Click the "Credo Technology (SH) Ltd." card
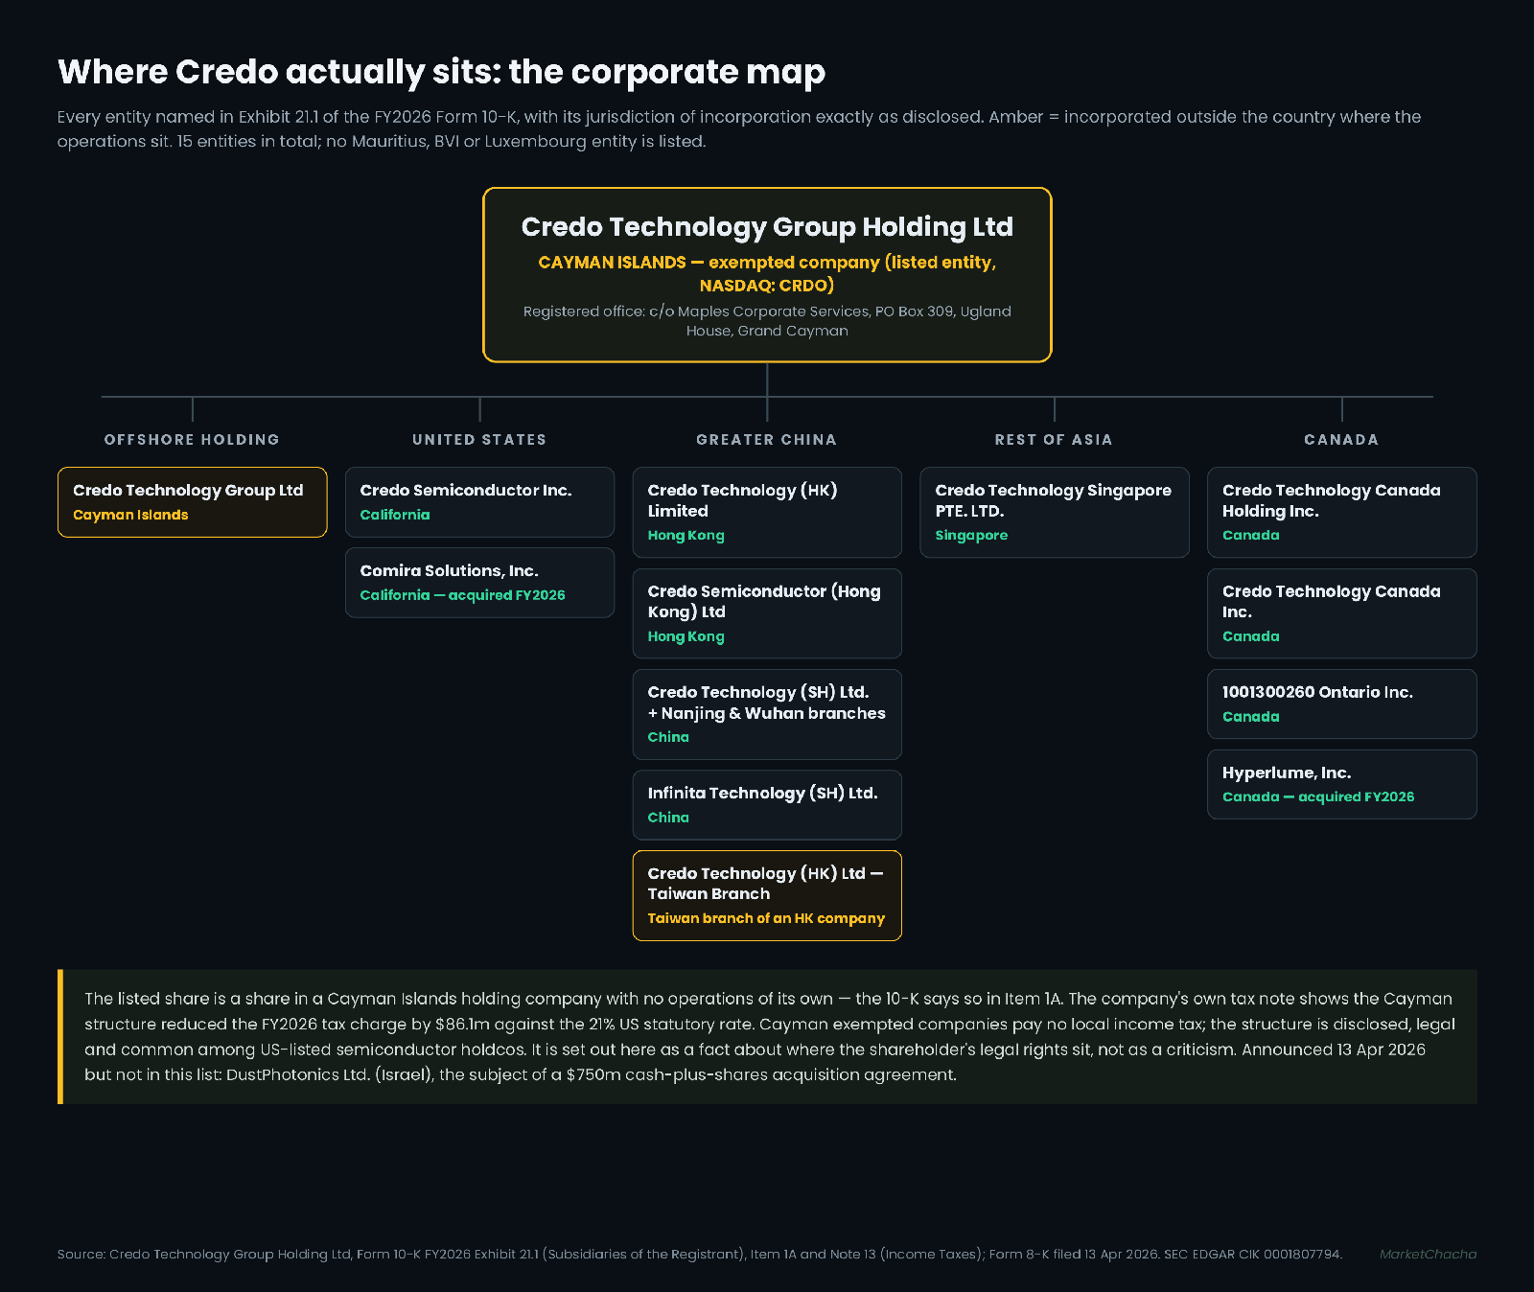 pos(767,714)
